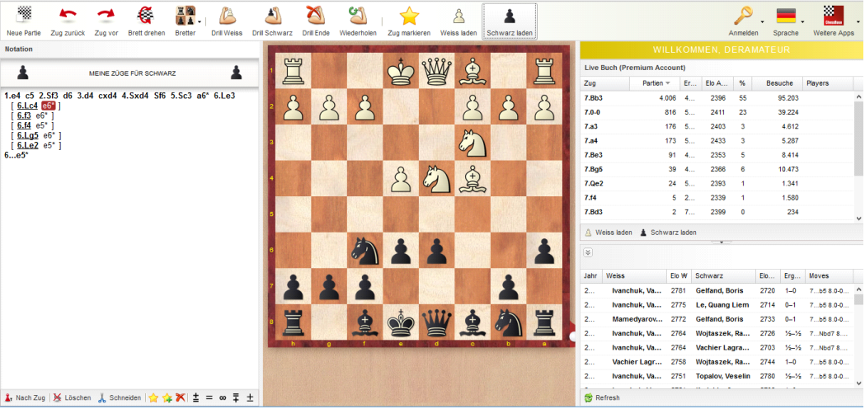Step forward with Zug vor
865x409 pixels.
[x=106, y=20]
